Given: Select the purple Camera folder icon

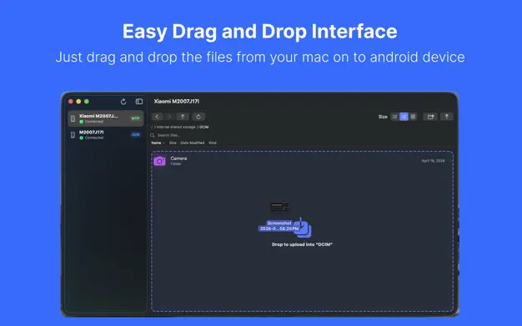Looking at the screenshot, I should tap(159, 161).
